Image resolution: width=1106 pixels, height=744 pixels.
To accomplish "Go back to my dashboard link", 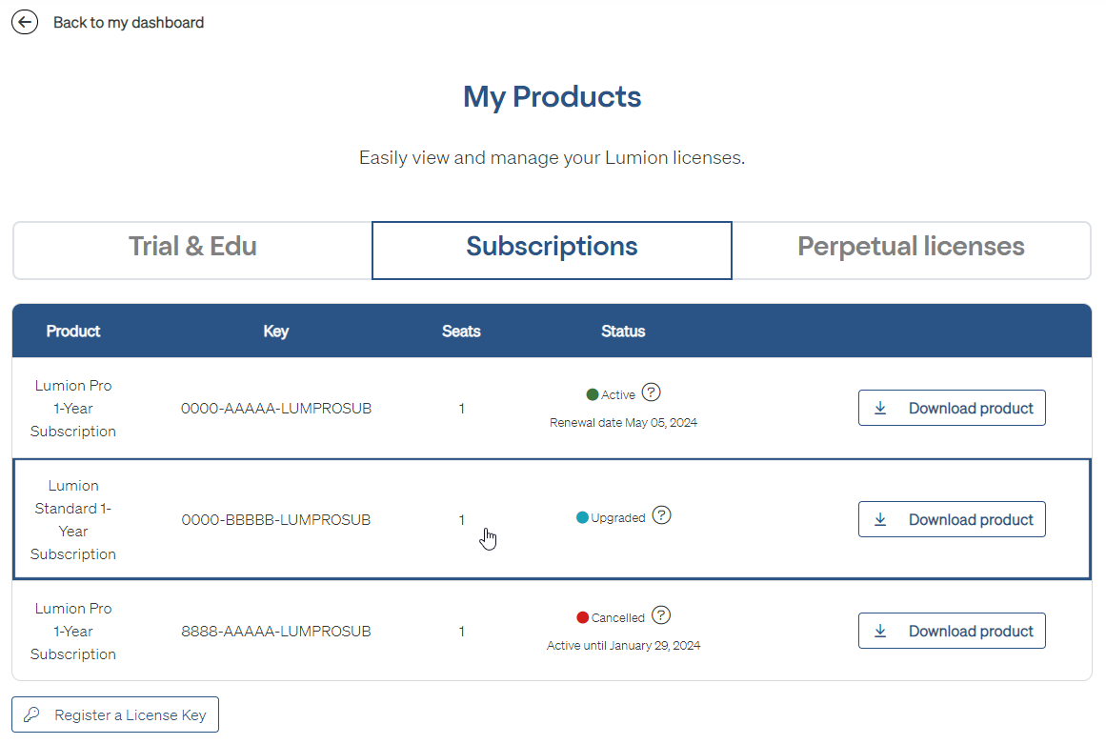I will [128, 22].
